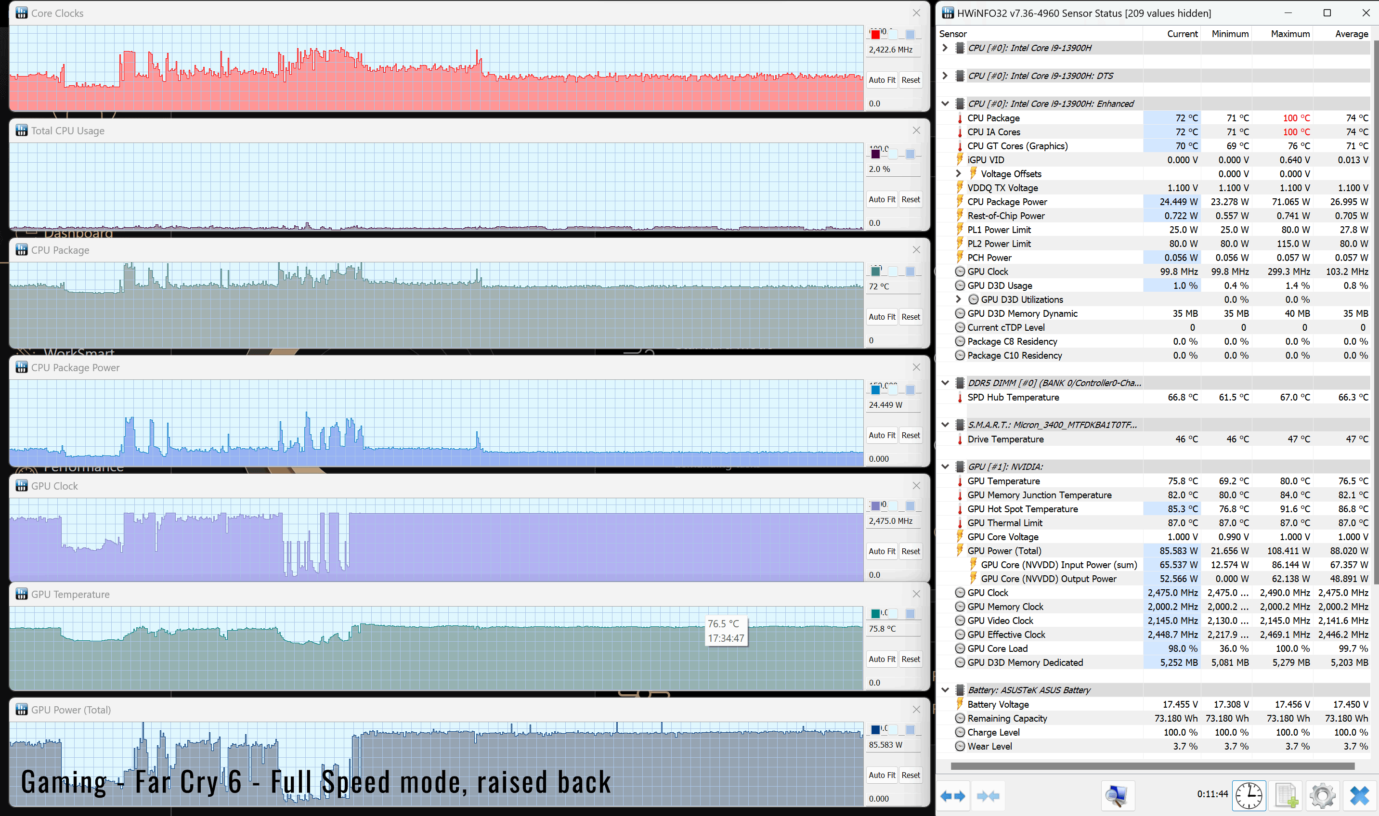Click Reset in GPU Power (Total) graph
The image size is (1379, 816).
tap(911, 775)
